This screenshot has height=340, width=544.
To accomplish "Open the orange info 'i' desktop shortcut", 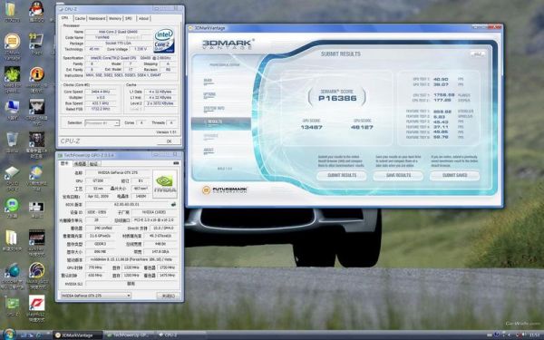I will coord(37,74).
